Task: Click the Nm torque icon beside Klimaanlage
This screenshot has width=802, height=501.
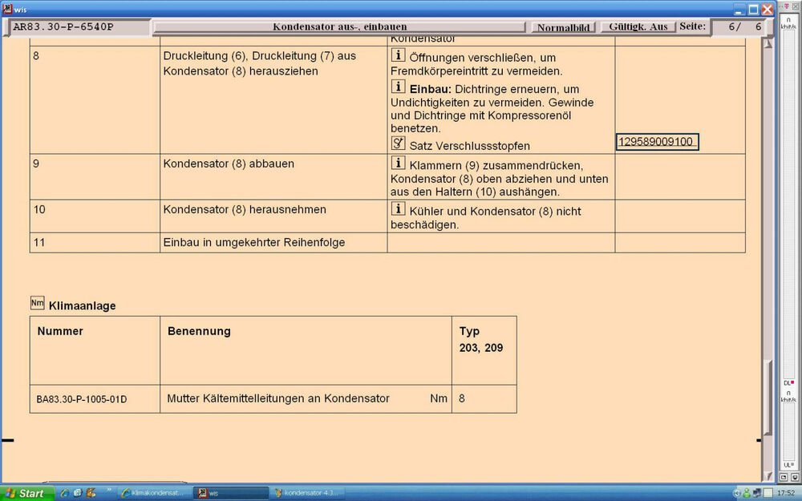Action: pos(37,303)
